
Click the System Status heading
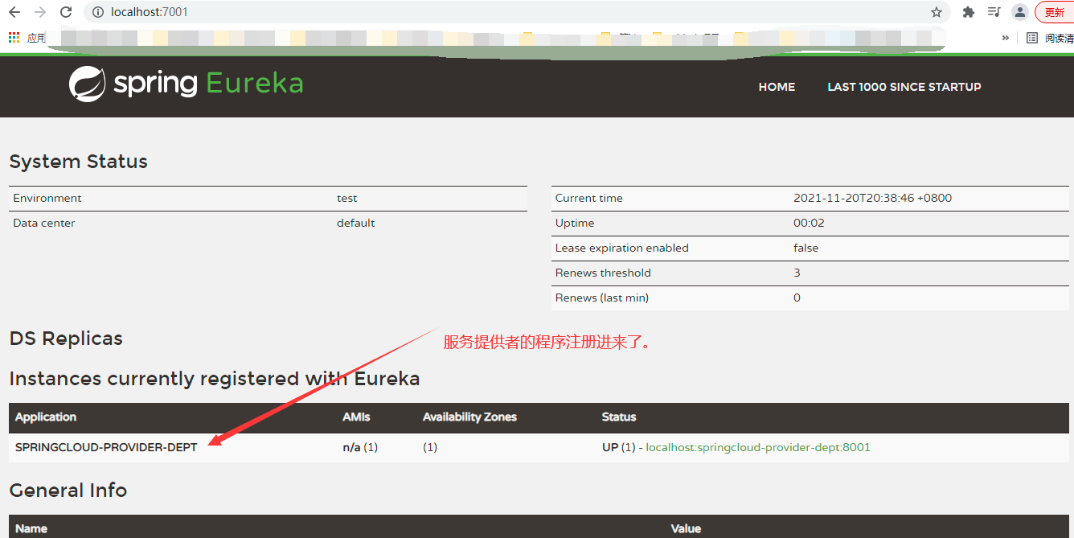tap(78, 162)
